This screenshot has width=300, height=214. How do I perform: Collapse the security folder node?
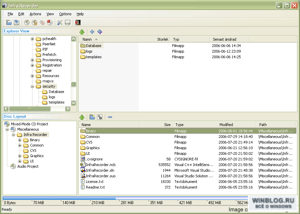click(x=32, y=86)
